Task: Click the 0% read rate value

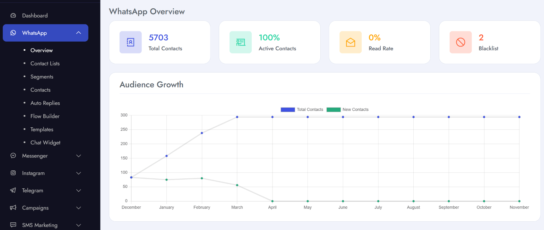Action: tap(374, 37)
